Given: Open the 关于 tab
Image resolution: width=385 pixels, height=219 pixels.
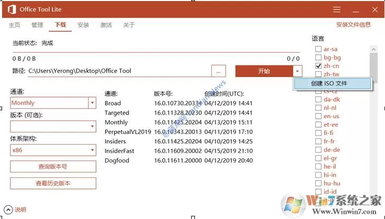Looking at the screenshot, I should pos(129,25).
